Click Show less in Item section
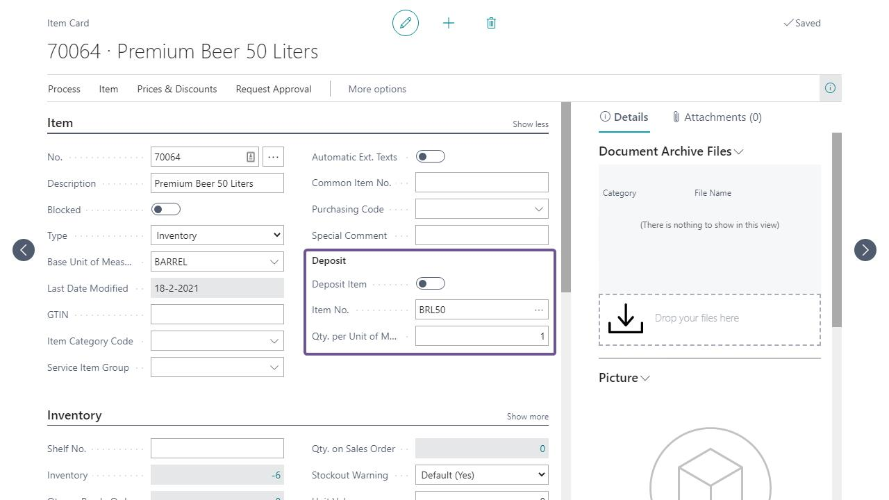Image resolution: width=889 pixels, height=500 pixels. tap(530, 124)
